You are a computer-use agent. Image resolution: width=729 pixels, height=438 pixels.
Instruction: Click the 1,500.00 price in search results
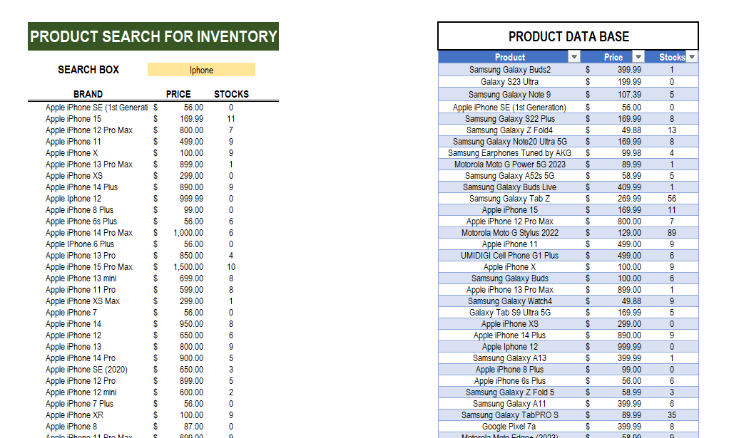(188, 267)
